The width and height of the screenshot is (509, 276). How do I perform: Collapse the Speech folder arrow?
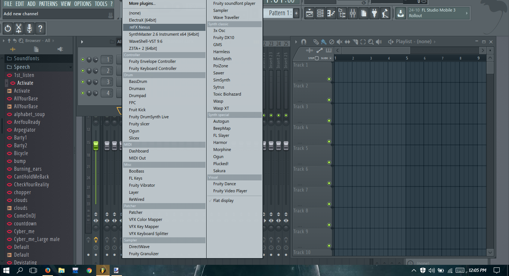[x=71, y=67]
